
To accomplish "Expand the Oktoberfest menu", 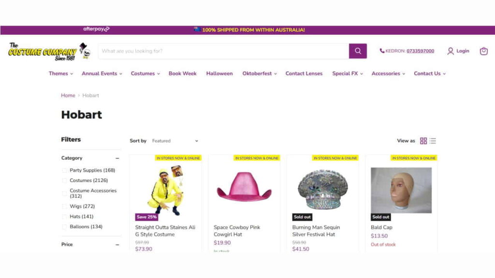I will click(260, 73).
